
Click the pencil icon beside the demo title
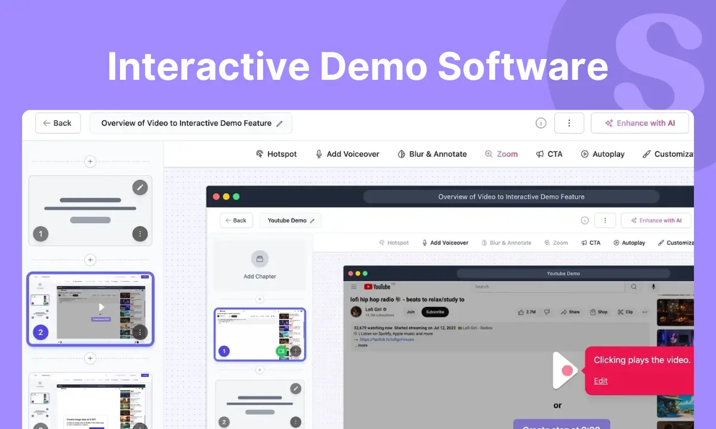point(280,123)
